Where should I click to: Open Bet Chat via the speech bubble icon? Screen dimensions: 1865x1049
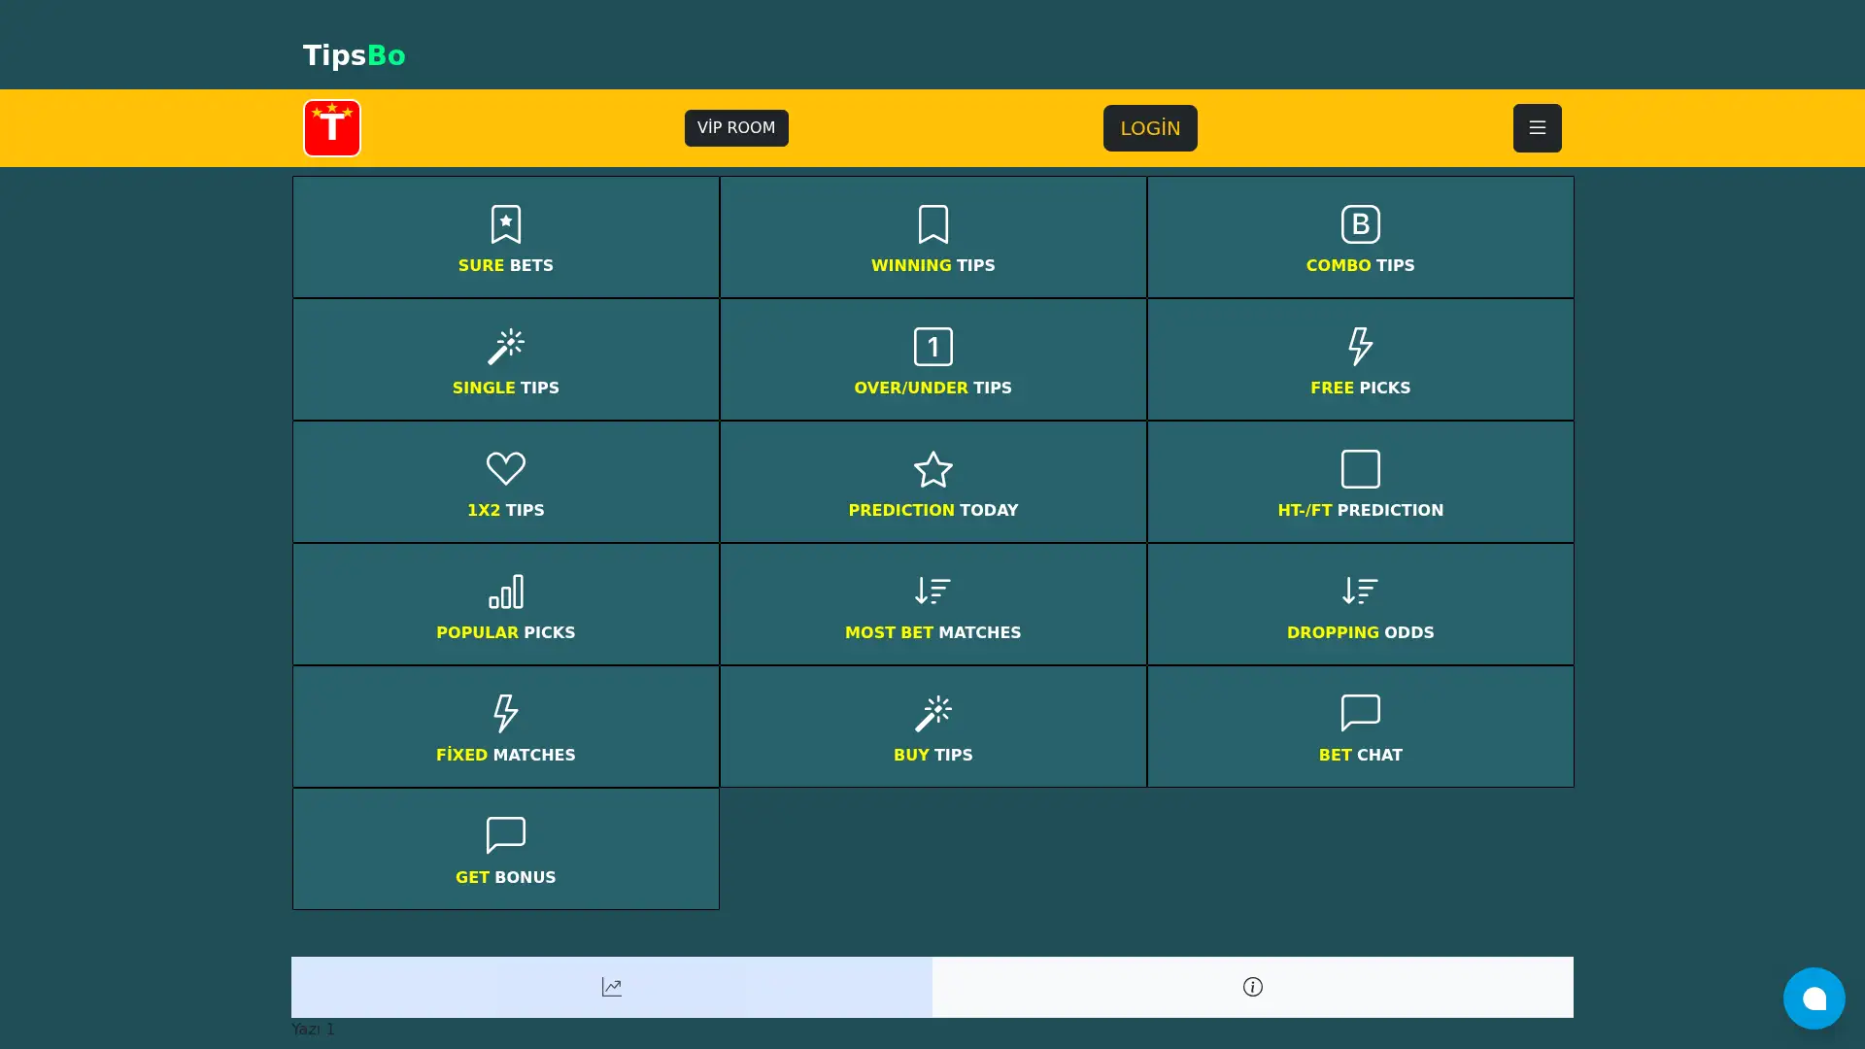pyautogui.click(x=1360, y=714)
